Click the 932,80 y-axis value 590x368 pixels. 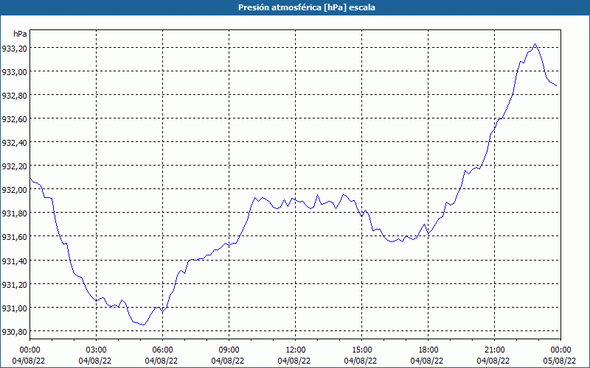coord(15,96)
